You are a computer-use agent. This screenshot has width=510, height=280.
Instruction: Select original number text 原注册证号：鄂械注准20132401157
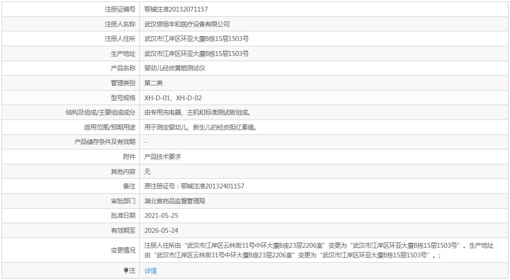[194, 186]
